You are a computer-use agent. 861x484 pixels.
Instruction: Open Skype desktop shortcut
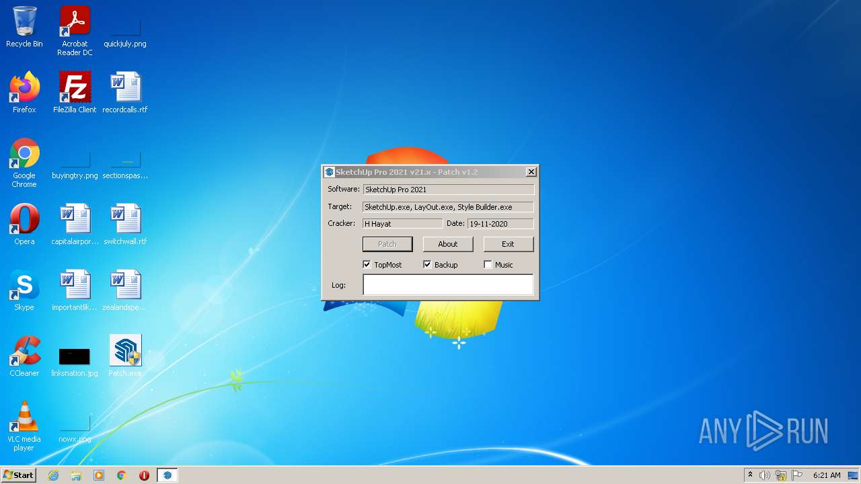(x=24, y=290)
